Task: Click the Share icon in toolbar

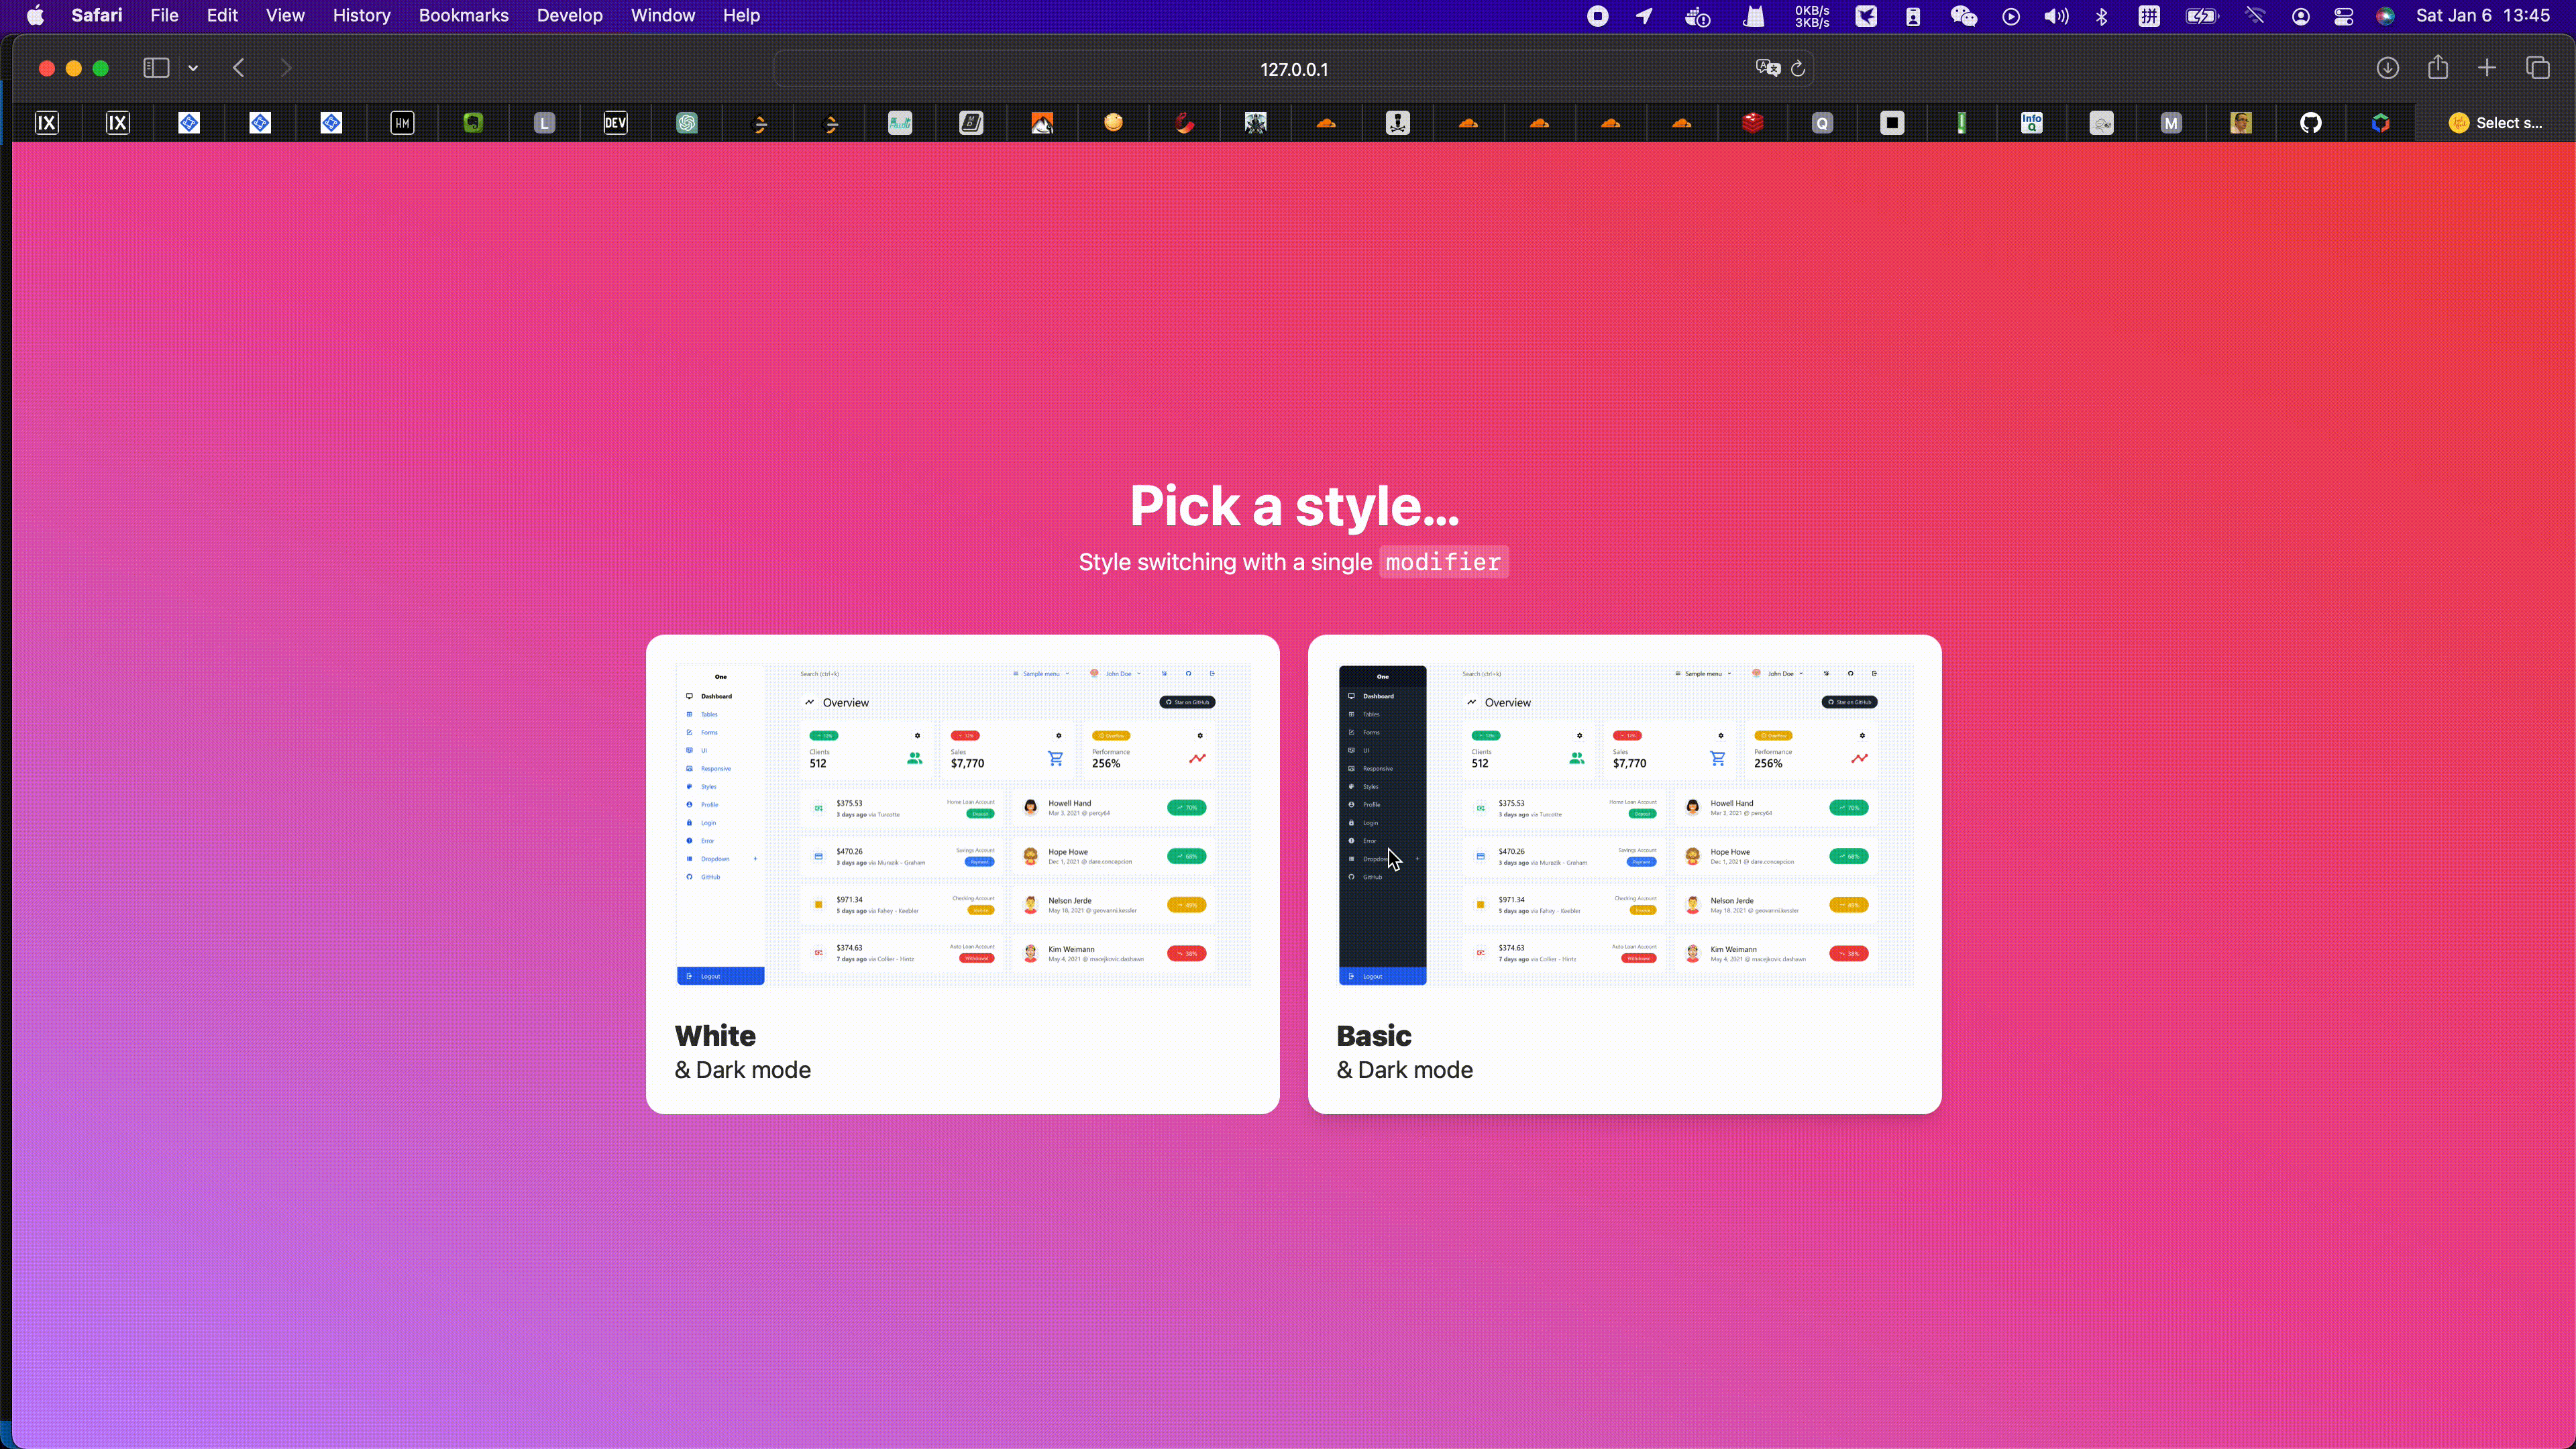Action: [2437, 68]
